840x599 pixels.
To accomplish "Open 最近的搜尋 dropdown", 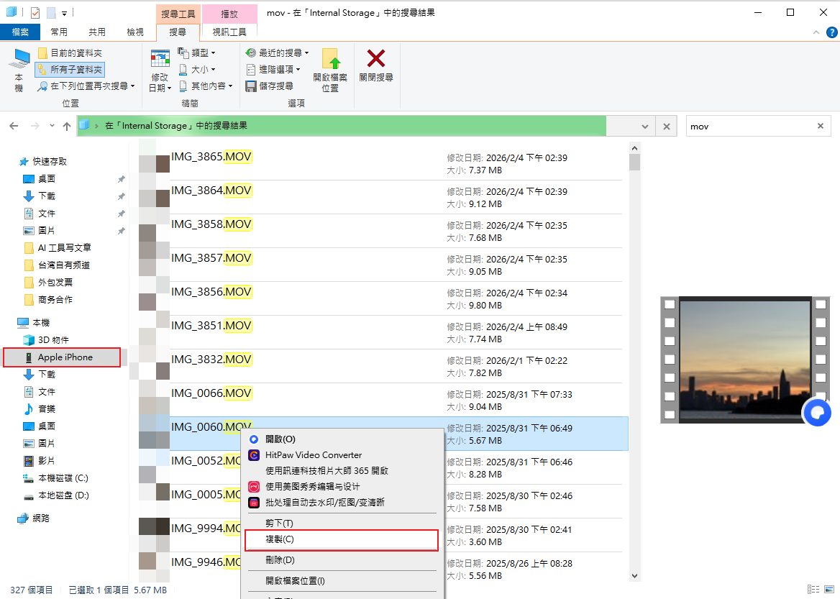I will (x=277, y=53).
